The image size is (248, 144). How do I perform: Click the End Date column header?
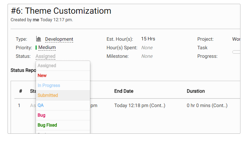coord(124,91)
